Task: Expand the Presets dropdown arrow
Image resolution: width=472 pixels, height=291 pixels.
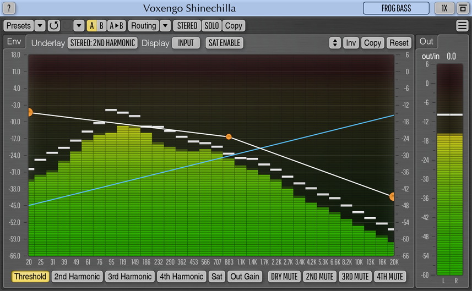Action: (40, 25)
